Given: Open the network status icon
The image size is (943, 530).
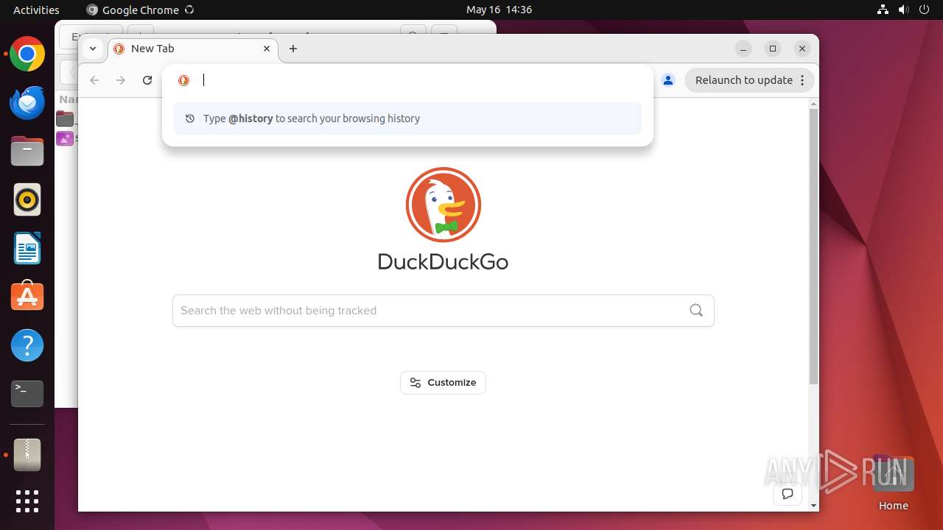Looking at the screenshot, I should pyautogui.click(x=883, y=10).
